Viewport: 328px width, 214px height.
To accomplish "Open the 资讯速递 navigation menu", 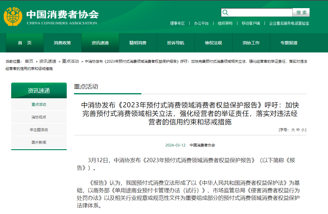I will coord(100,43).
